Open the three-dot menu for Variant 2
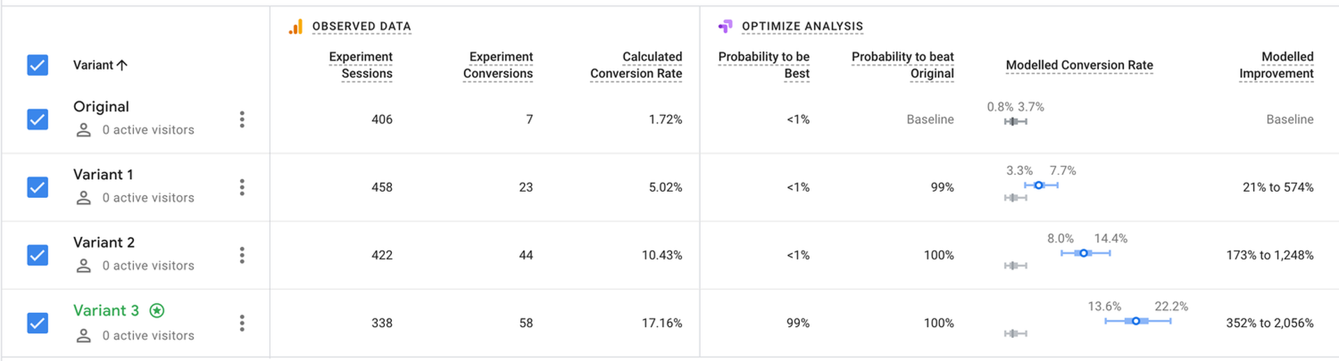The width and height of the screenshot is (1339, 361). click(x=242, y=255)
